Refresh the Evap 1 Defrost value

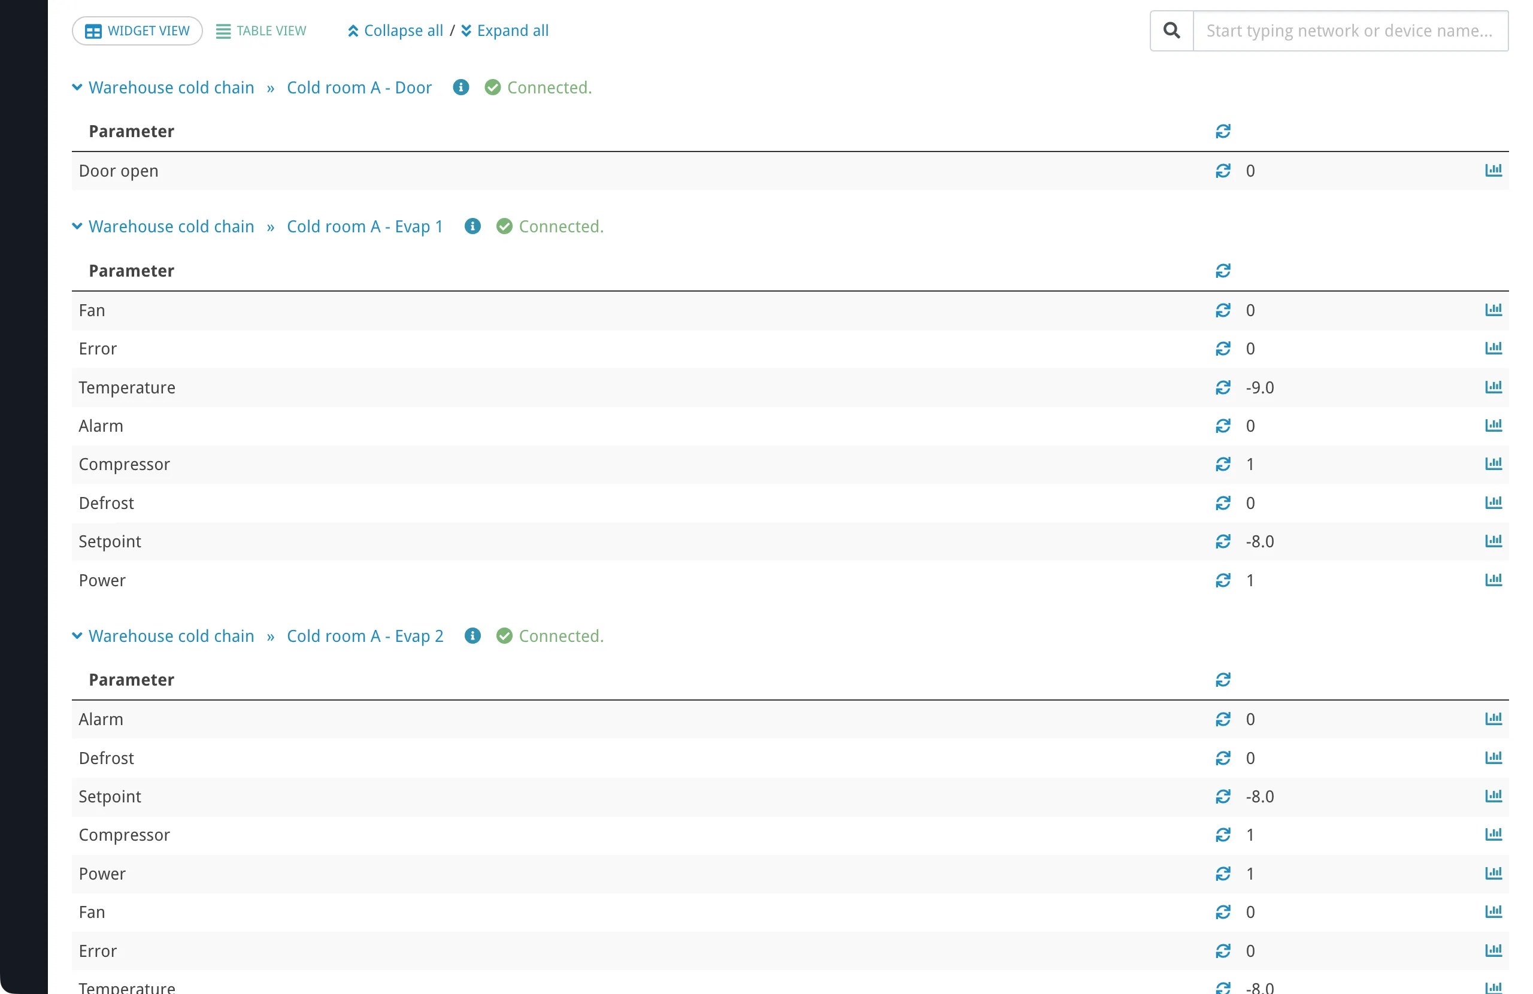point(1223,502)
